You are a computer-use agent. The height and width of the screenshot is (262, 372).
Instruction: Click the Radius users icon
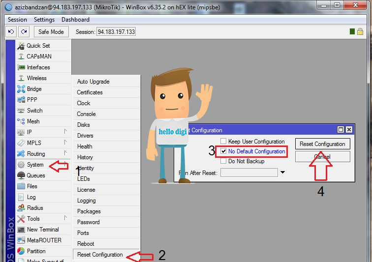pos(21,208)
